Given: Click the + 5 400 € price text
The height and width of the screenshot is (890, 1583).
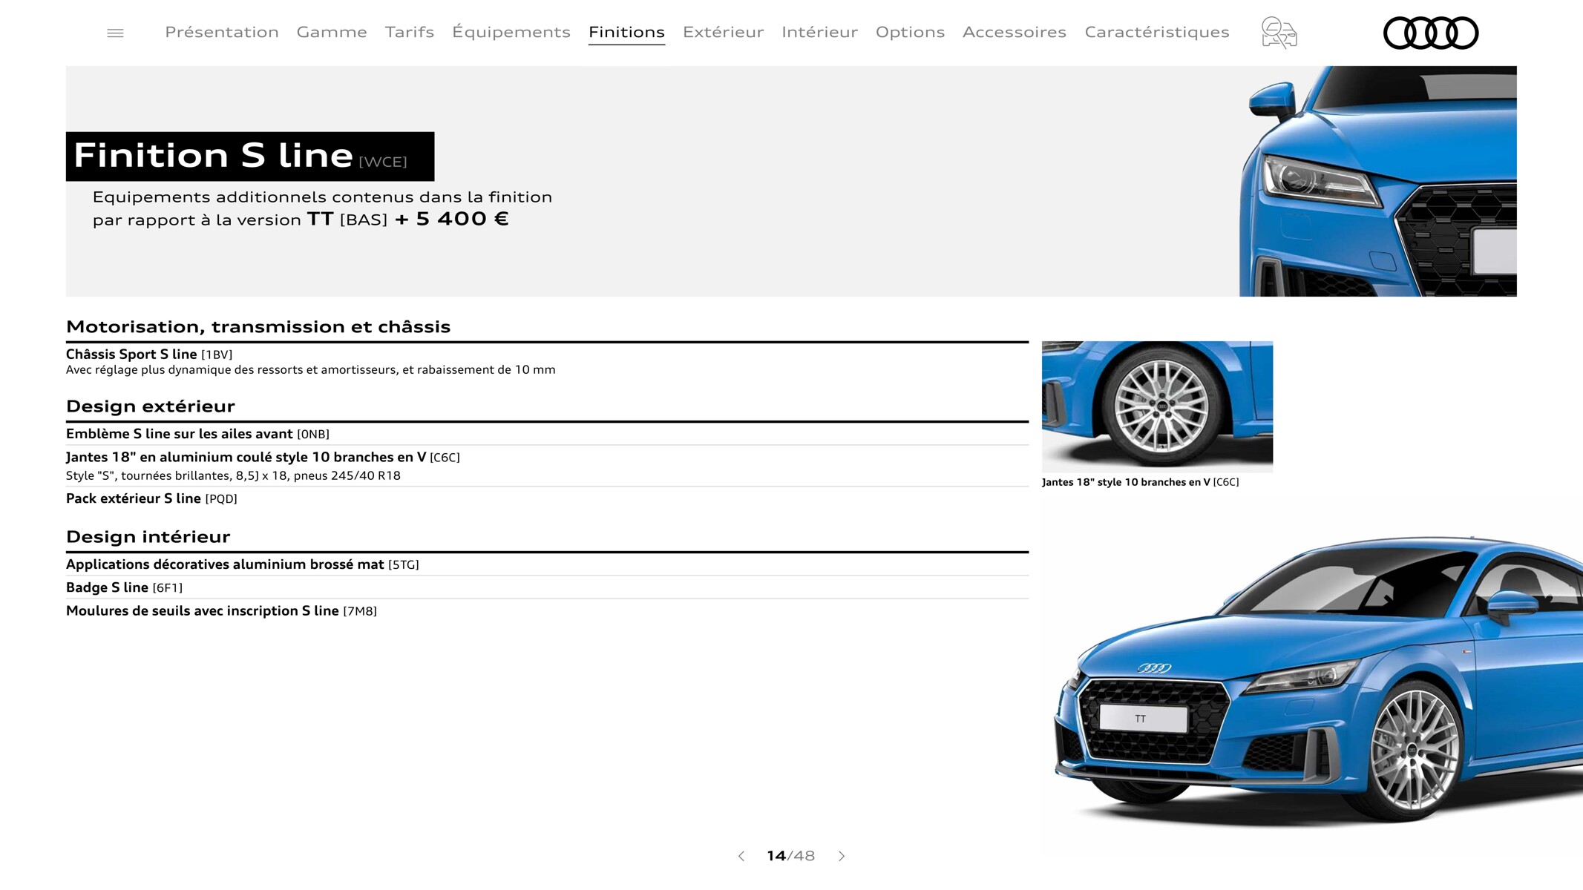Looking at the screenshot, I should point(451,219).
